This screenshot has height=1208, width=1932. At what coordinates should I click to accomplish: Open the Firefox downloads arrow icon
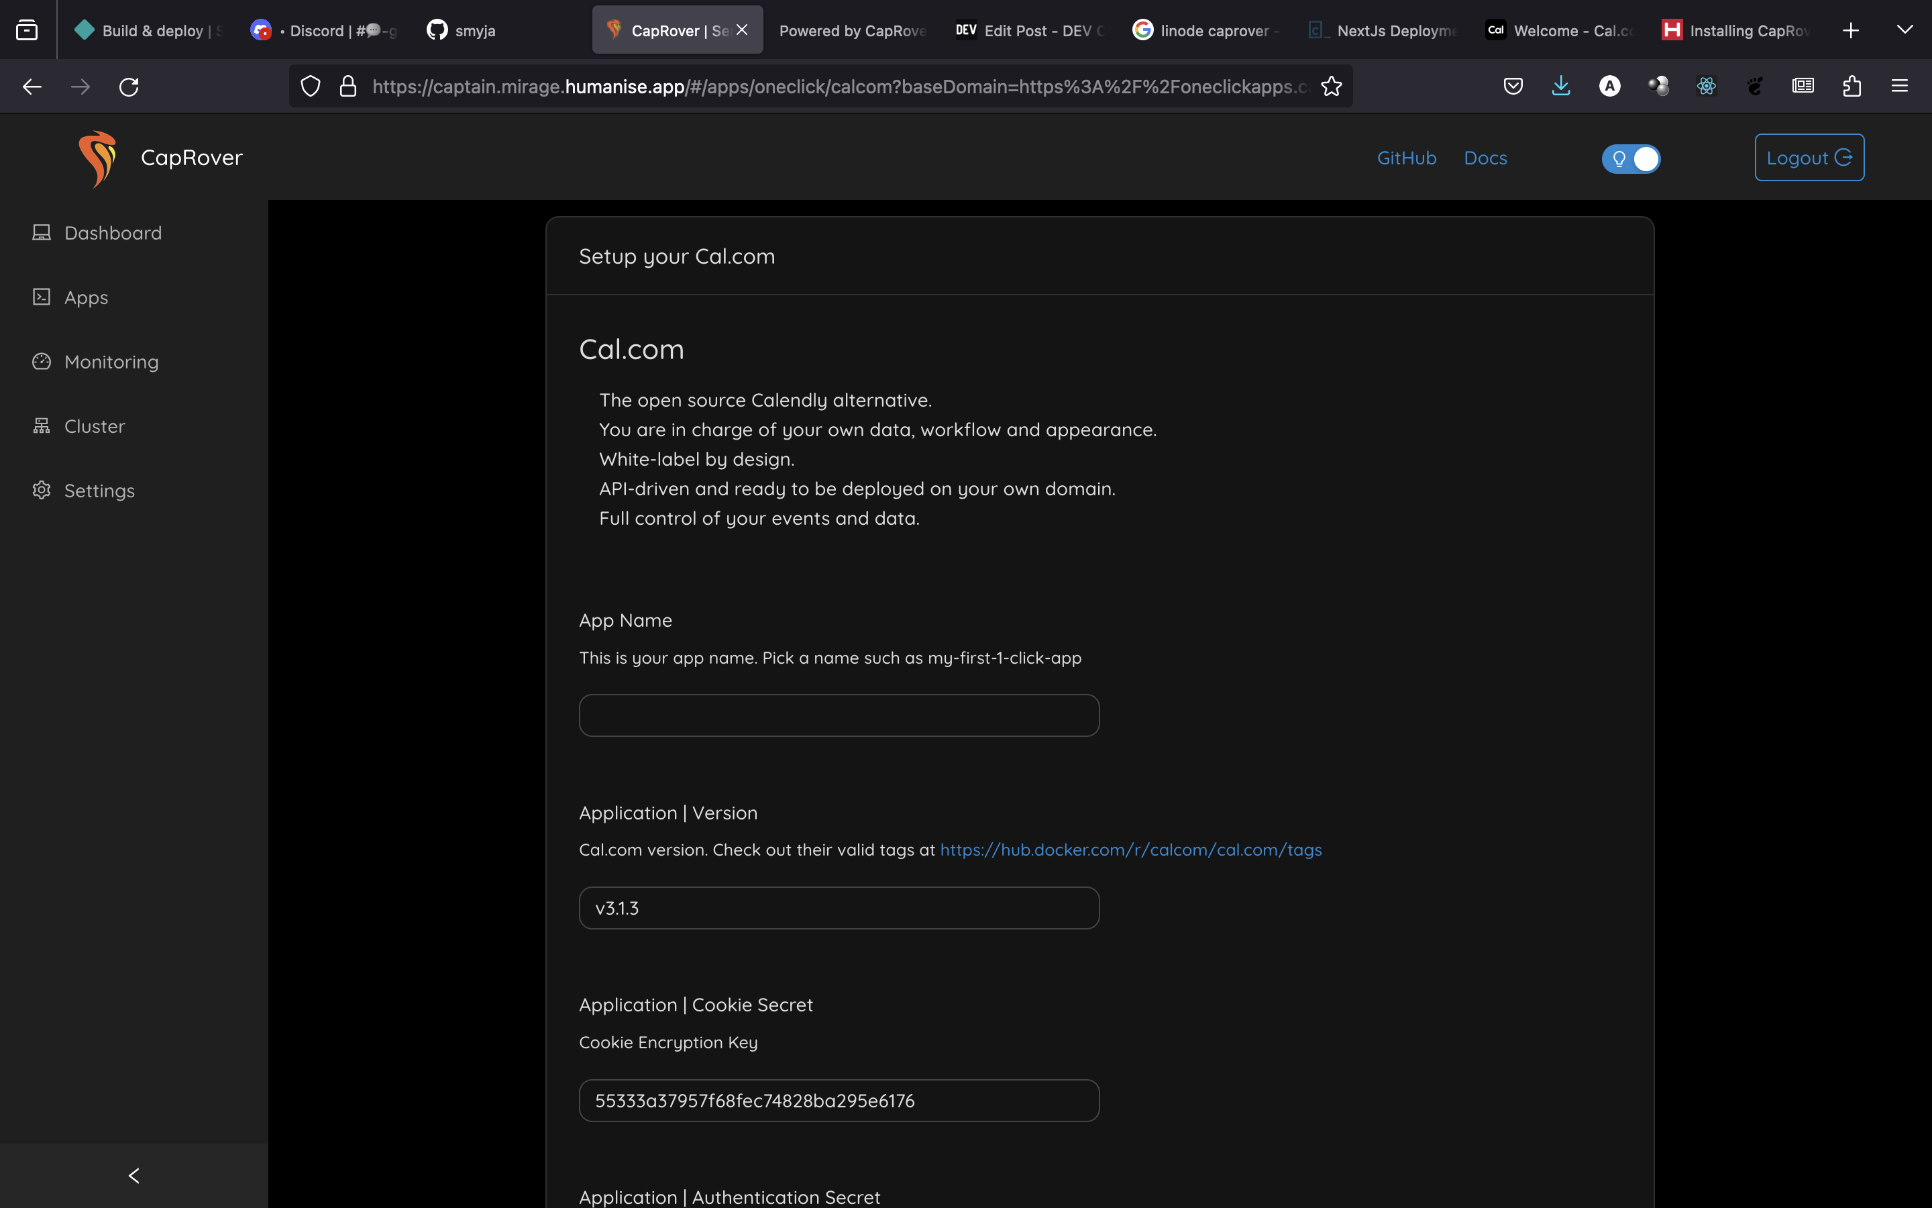tap(1561, 87)
